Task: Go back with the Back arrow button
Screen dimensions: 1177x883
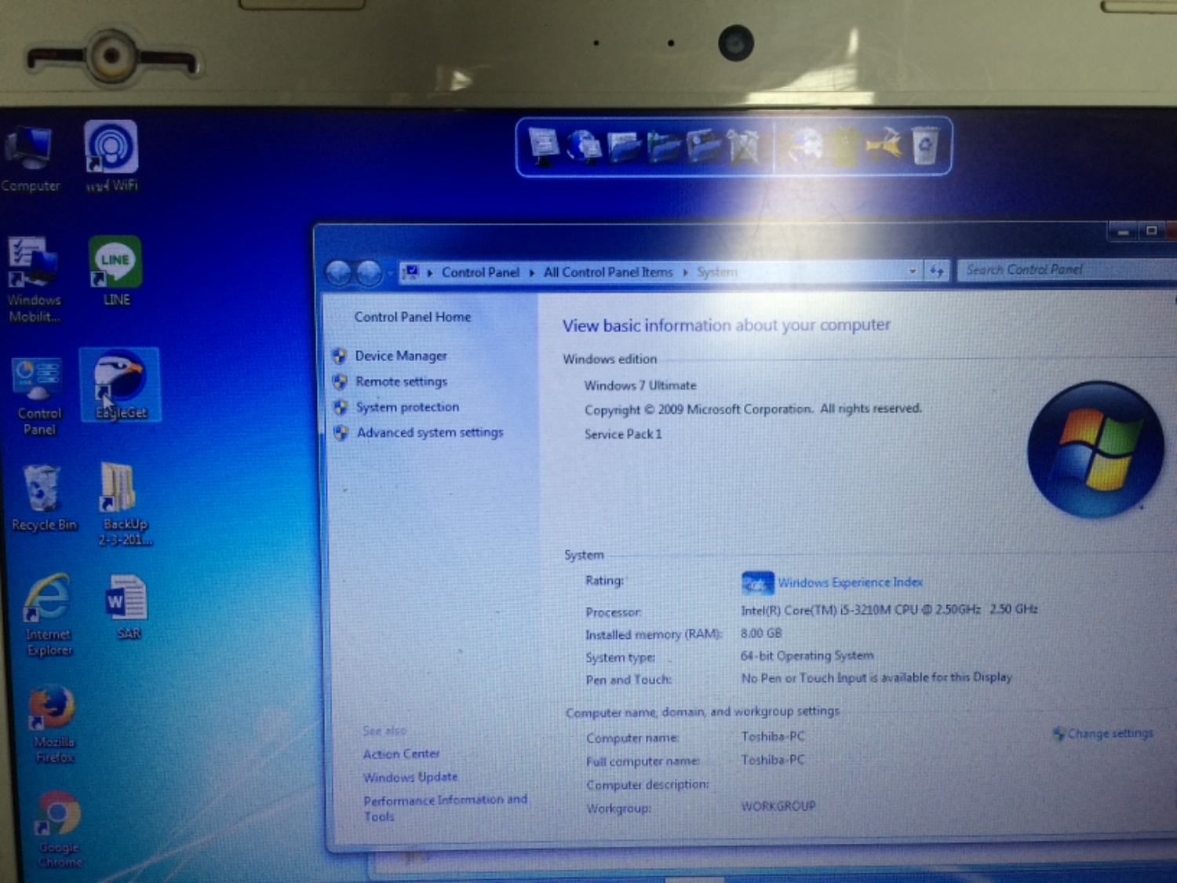Action: [339, 272]
